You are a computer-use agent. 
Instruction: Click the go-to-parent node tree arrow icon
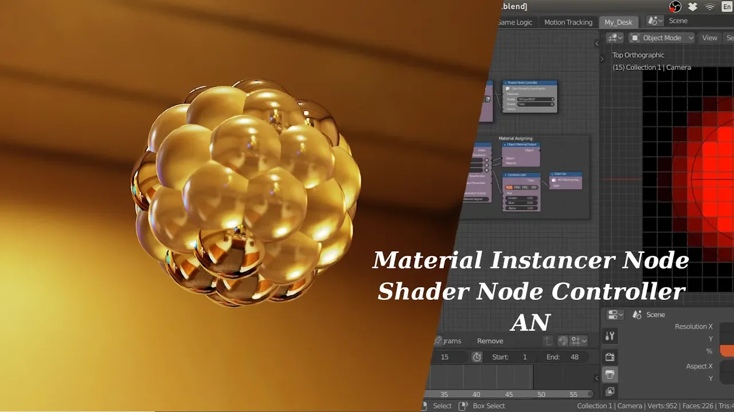548,341
